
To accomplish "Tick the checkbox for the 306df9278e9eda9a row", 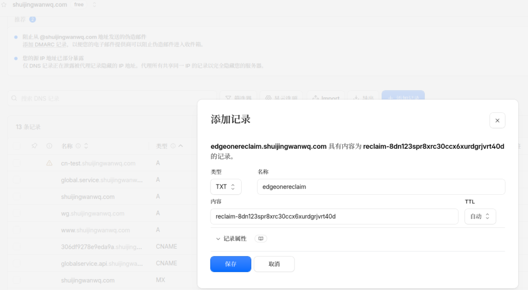I will pos(16,247).
